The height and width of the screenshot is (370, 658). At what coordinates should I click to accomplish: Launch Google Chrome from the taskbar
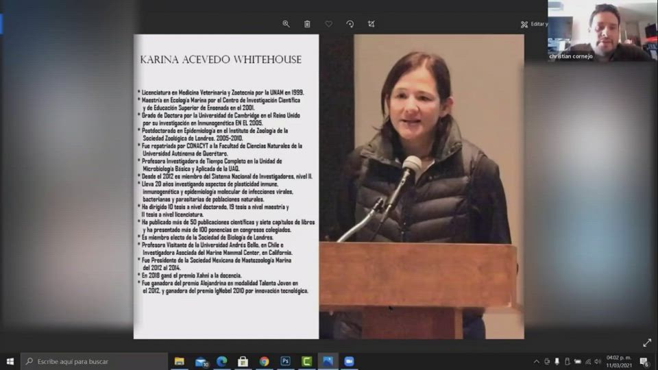pyautogui.click(x=264, y=361)
